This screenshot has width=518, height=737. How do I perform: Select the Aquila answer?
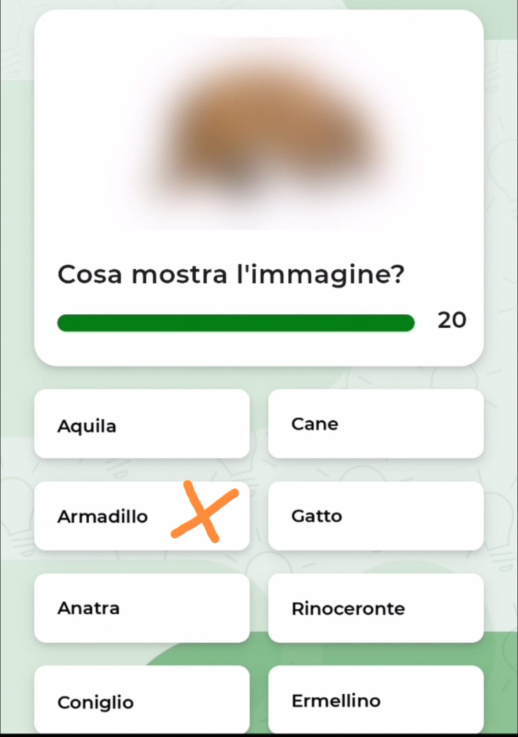click(x=142, y=424)
